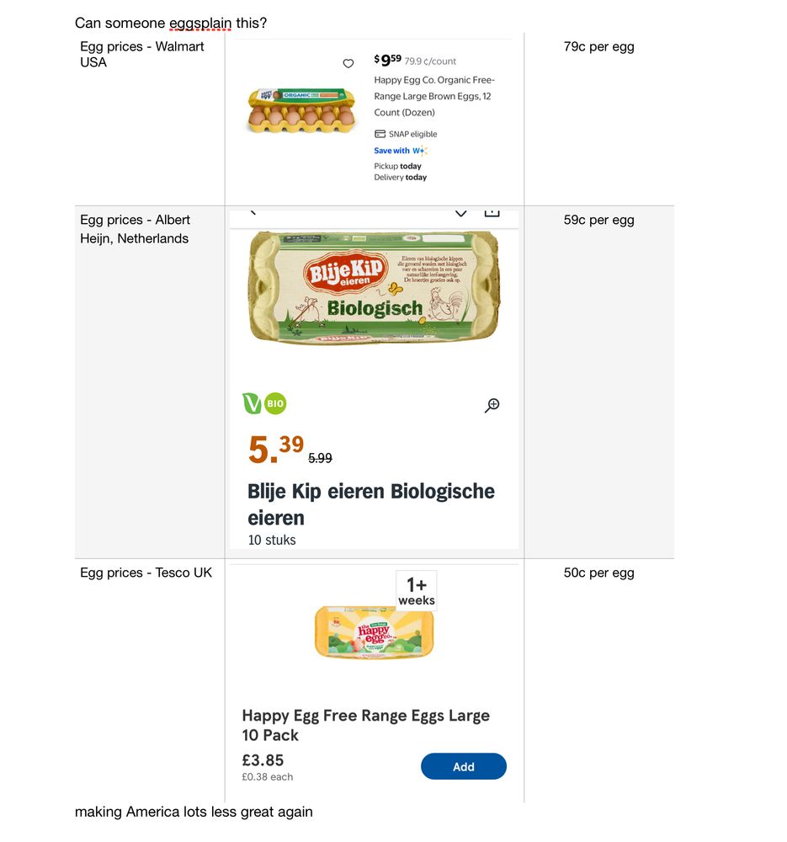Image resolution: width=787 pixels, height=842 pixels.
Task: Click the magnifier zoom icon on Blije Kip image
Action: click(x=492, y=405)
